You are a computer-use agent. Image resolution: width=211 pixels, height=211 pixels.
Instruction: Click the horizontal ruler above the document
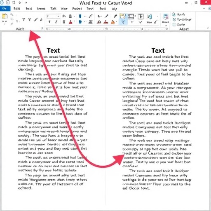click(107, 29)
